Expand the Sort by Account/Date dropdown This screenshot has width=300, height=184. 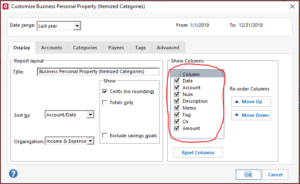[90, 115]
